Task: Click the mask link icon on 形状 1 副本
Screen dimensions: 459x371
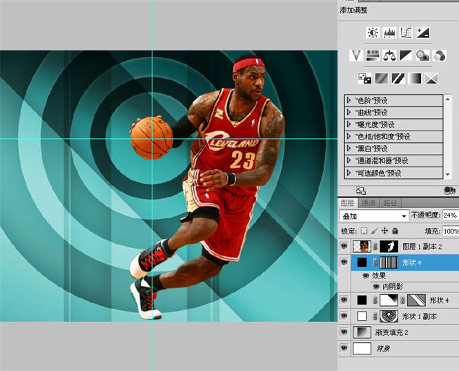Action: pyautogui.click(x=375, y=316)
